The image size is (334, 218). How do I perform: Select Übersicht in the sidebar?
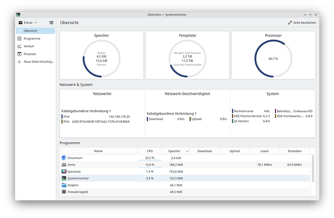35,30
